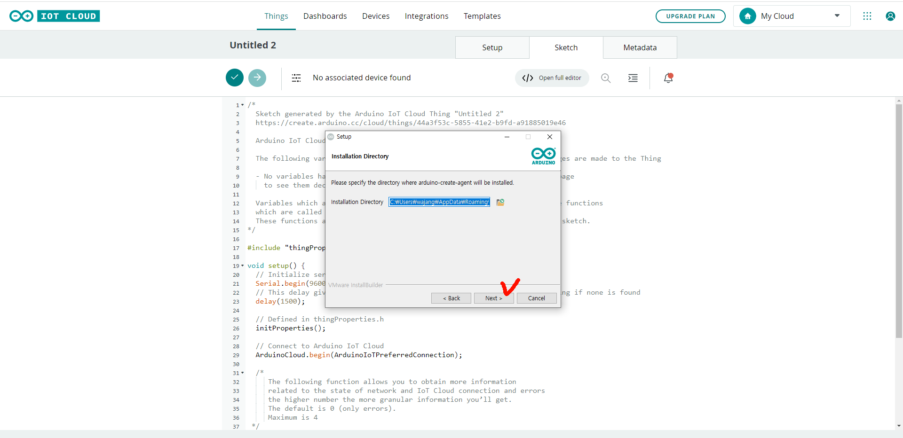
Task: Click the Arduino logo in Setup dialog
Action: 543,156
